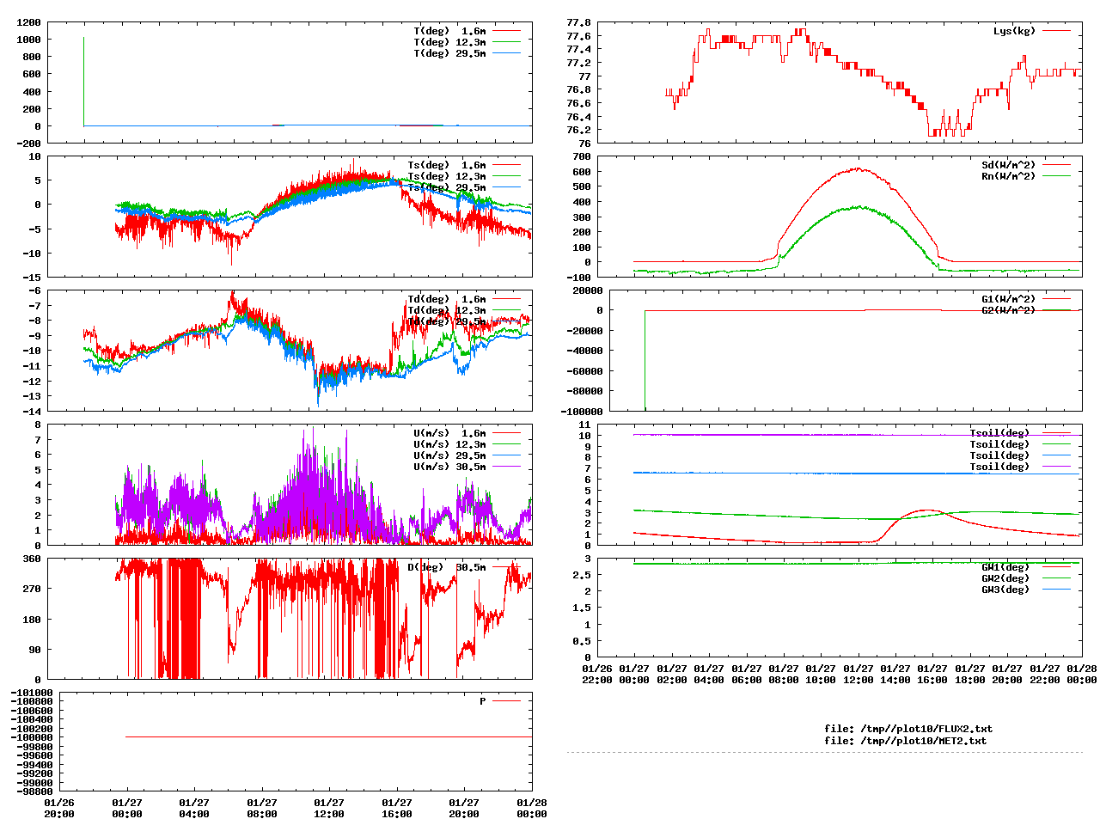Screen dimensions: 1100x825
Task: Click the '01/26 22:00' x-axis time label
Action: click(x=597, y=675)
